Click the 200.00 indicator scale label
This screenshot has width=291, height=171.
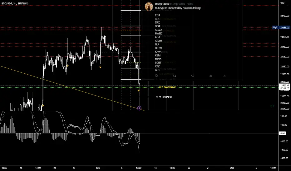[284, 117]
